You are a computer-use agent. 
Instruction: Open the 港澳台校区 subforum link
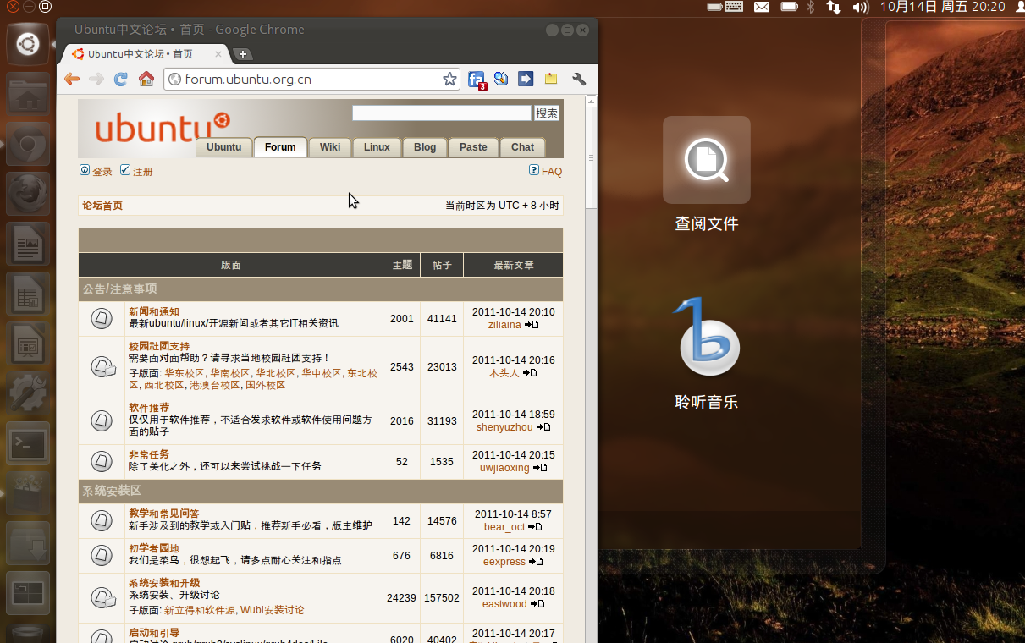[214, 385]
